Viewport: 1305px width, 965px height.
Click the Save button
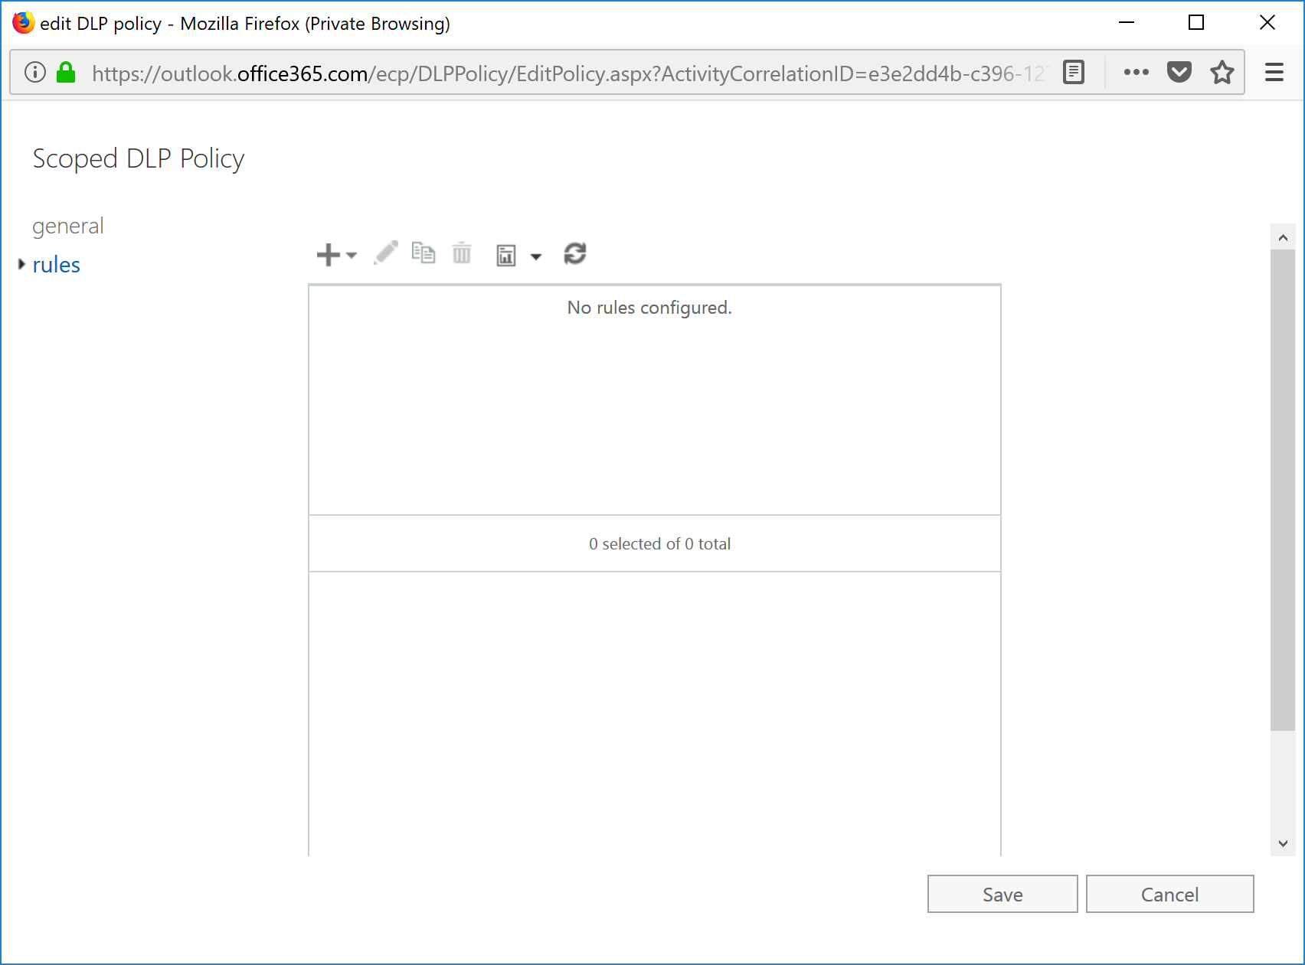1002,894
